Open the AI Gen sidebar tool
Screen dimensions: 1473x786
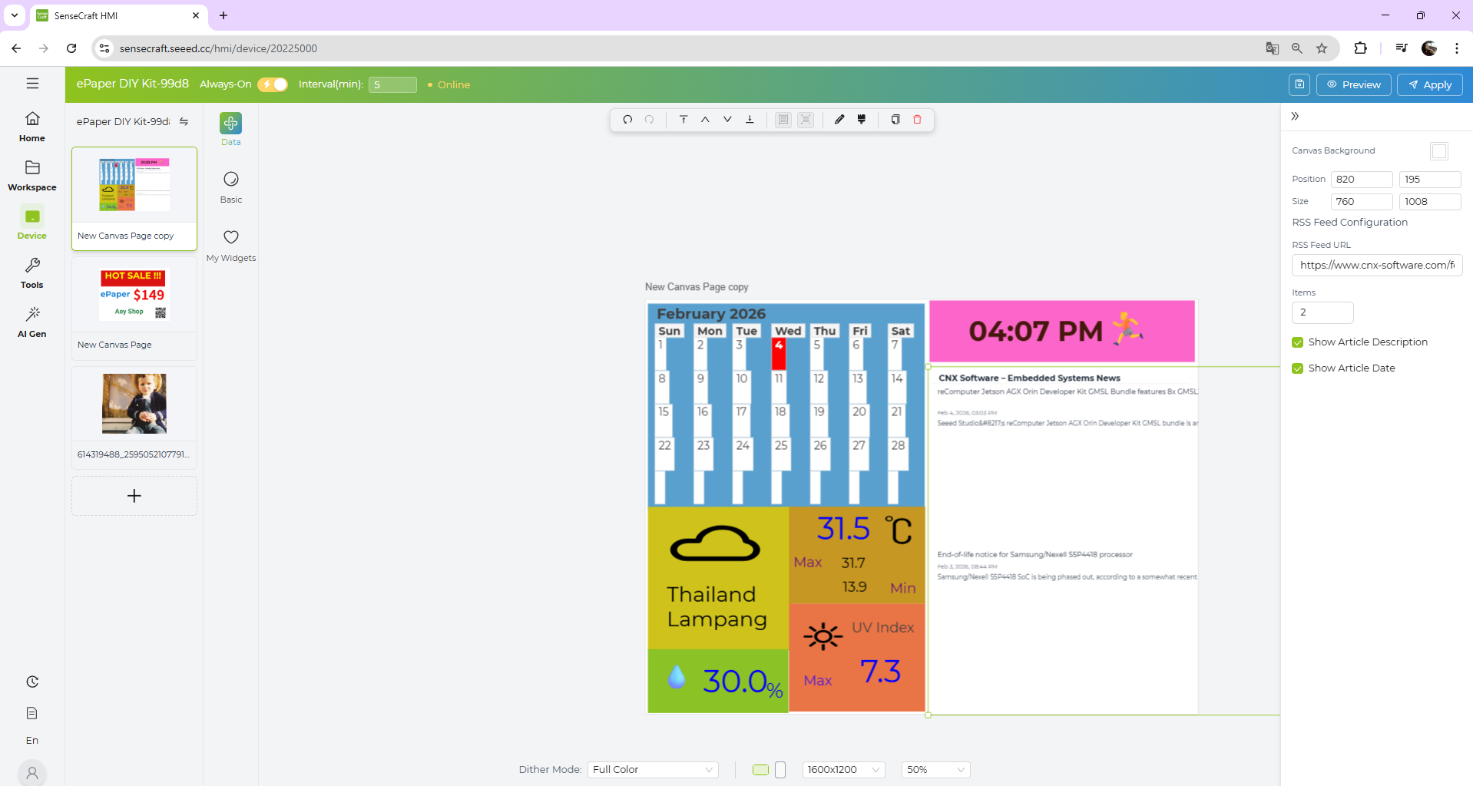pos(32,322)
